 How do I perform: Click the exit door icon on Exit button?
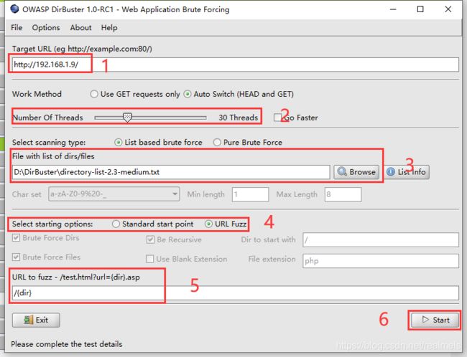point(28,320)
